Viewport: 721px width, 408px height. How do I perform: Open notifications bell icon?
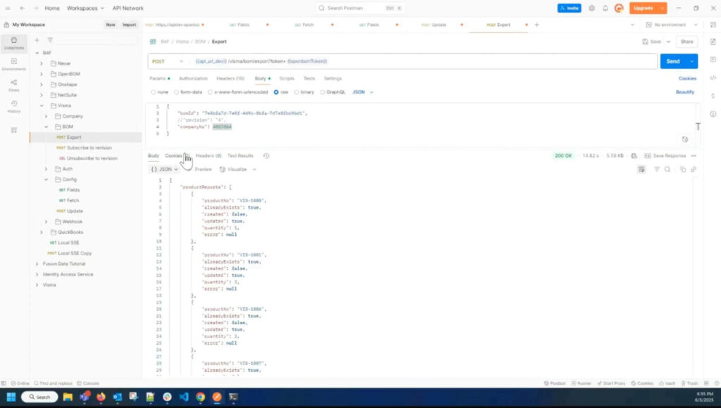coord(605,8)
